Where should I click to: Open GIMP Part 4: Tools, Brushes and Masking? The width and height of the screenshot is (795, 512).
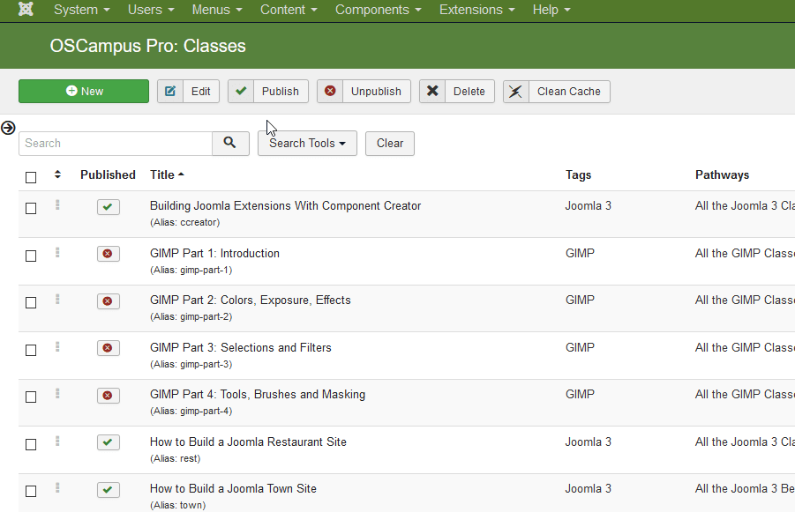click(258, 394)
